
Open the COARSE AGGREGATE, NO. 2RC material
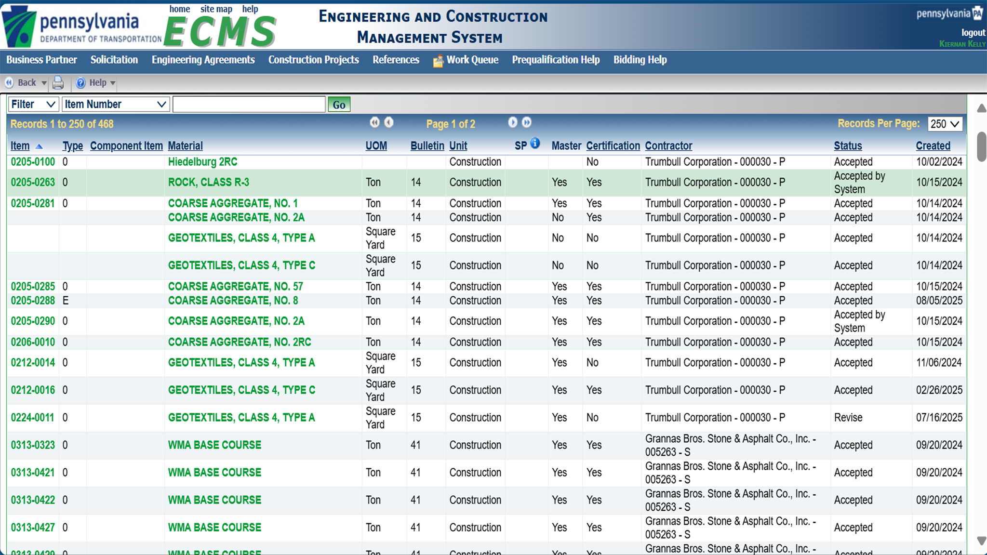pyautogui.click(x=240, y=342)
